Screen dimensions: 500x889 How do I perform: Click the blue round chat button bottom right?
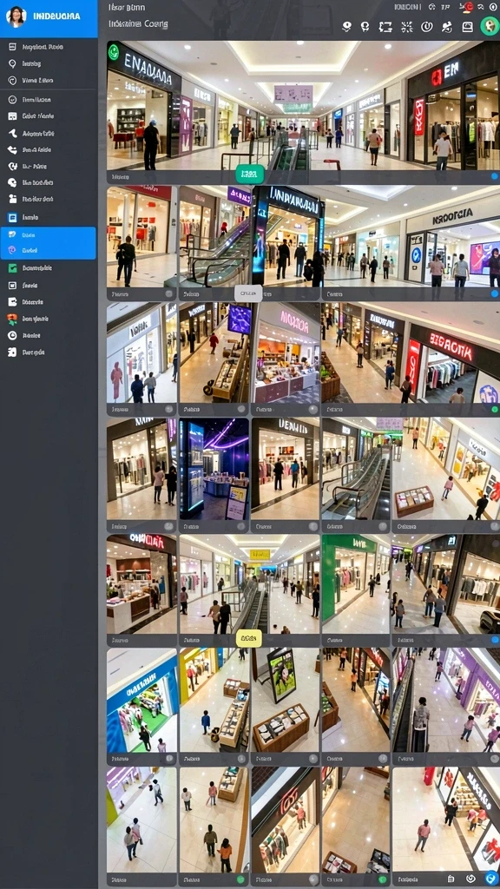pyautogui.click(x=491, y=879)
